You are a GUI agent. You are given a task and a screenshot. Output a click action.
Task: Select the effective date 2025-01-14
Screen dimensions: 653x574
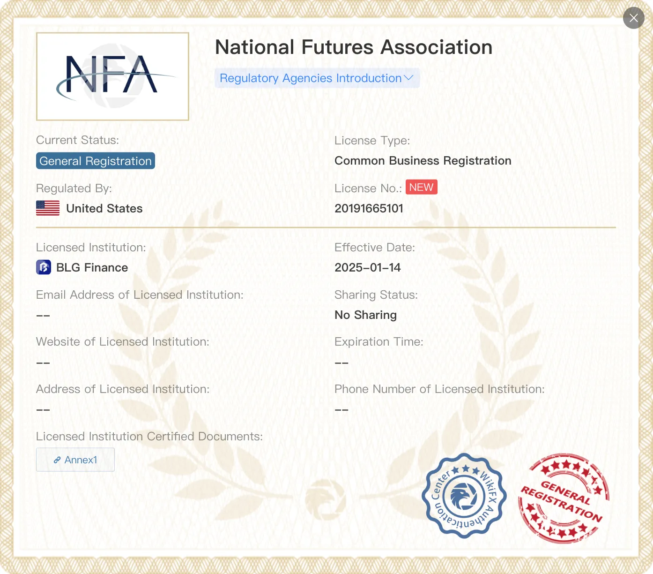pos(368,268)
